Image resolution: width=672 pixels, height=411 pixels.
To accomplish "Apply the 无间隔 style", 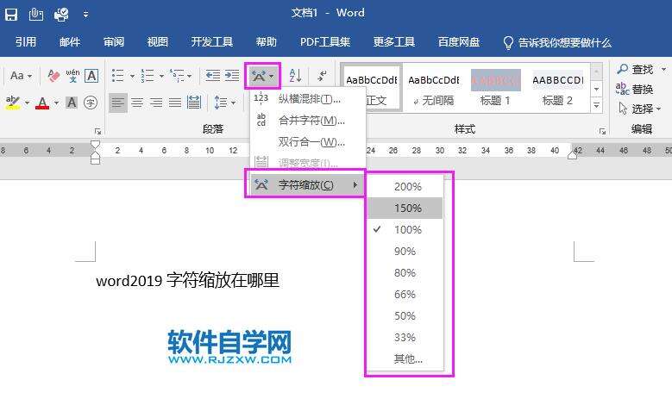I will tap(434, 90).
